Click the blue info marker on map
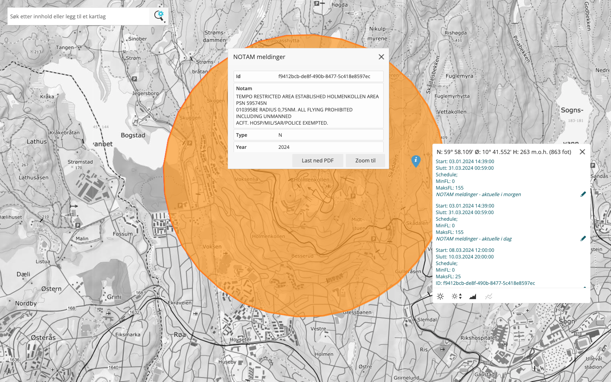611x382 pixels. point(416,160)
